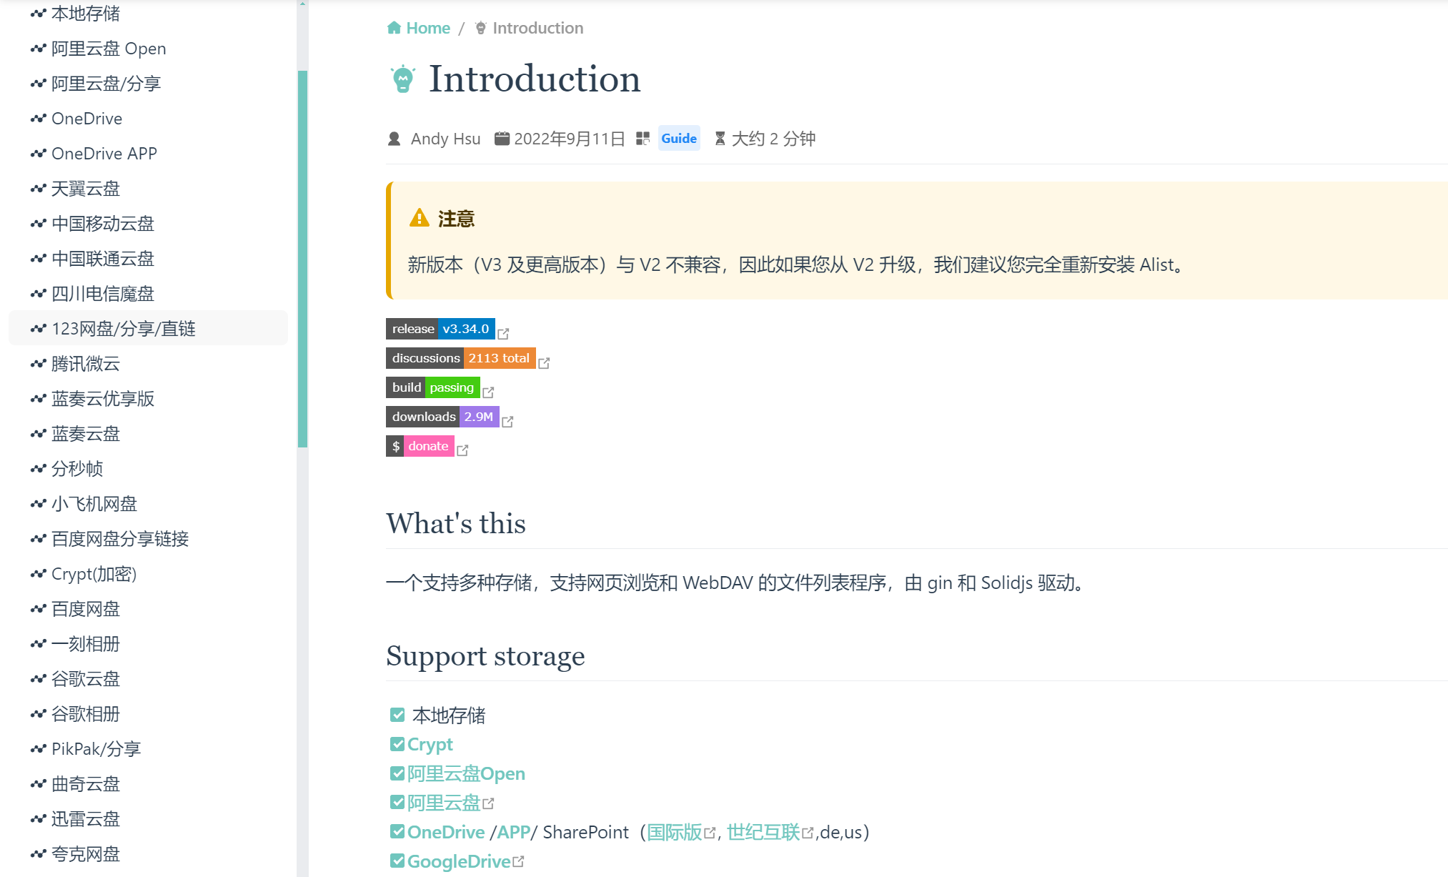Toggle the 本地存储 checkbox
This screenshot has height=877, width=1448.
tap(397, 715)
